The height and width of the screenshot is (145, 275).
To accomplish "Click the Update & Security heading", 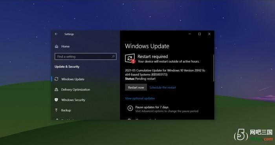I will point(67,67).
